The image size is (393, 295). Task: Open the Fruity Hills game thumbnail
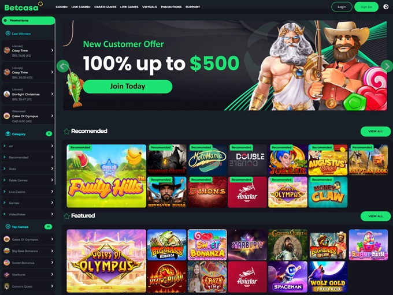click(106, 176)
